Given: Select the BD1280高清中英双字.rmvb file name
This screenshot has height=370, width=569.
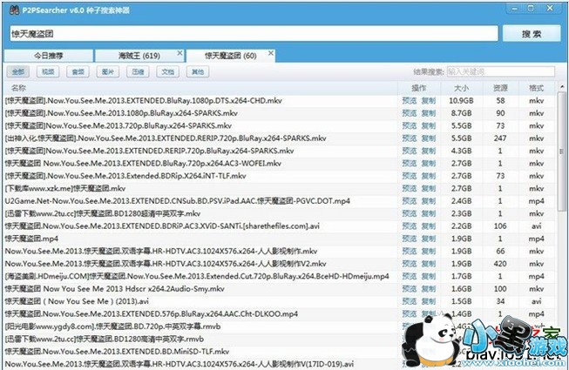Looking at the screenshot, I should click(x=105, y=340).
